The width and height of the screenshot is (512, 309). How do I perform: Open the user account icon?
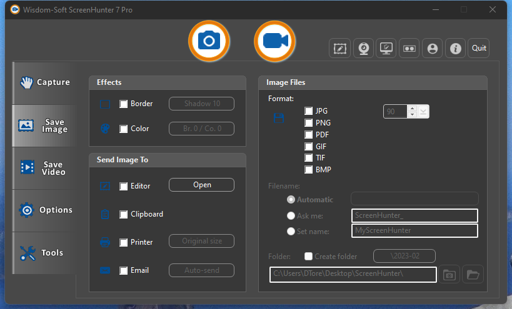433,48
